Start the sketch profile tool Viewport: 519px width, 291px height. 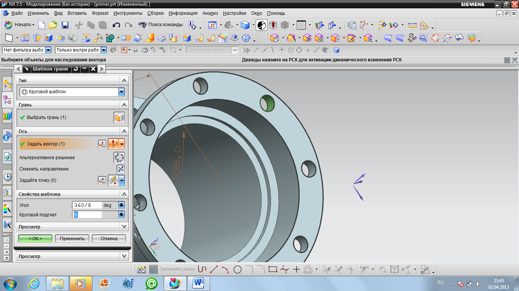[x=203, y=269]
